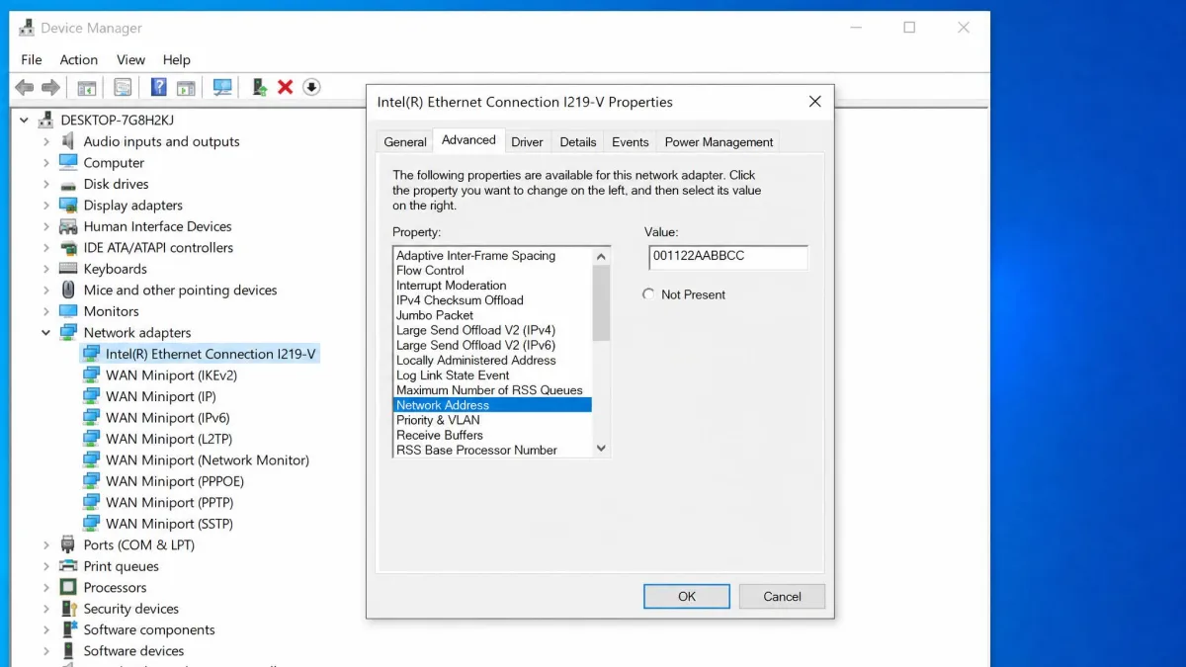The width and height of the screenshot is (1186, 667).
Task: Click the Software components icon
Action: [x=68, y=629]
